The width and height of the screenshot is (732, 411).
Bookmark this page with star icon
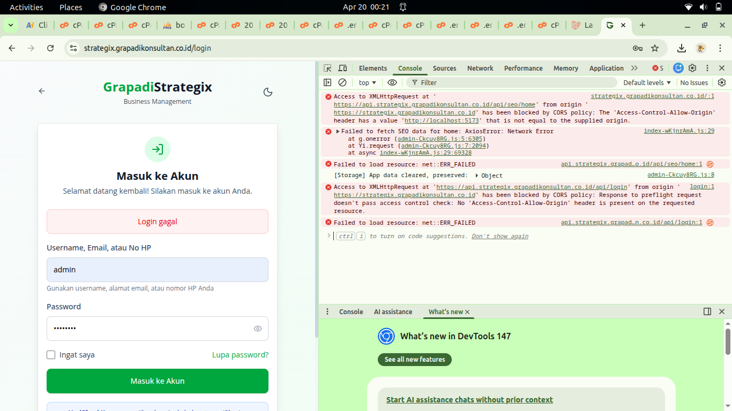[x=655, y=48]
